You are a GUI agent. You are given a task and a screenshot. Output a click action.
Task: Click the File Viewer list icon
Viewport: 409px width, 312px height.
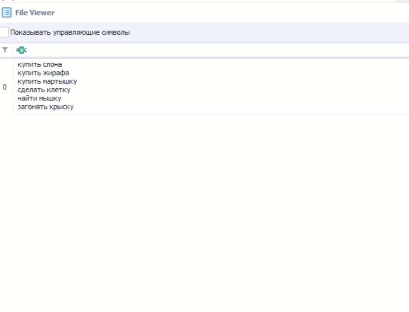[x=7, y=13]
